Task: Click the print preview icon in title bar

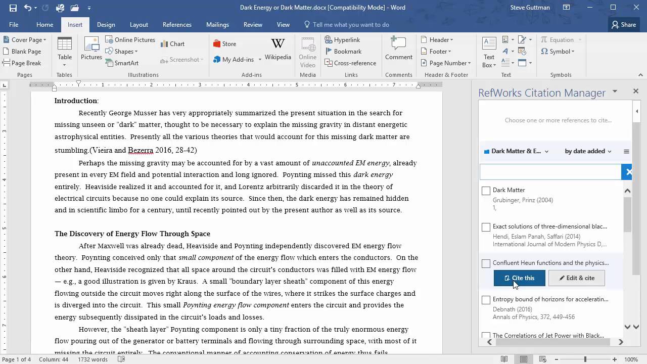Action: point(60,8)
